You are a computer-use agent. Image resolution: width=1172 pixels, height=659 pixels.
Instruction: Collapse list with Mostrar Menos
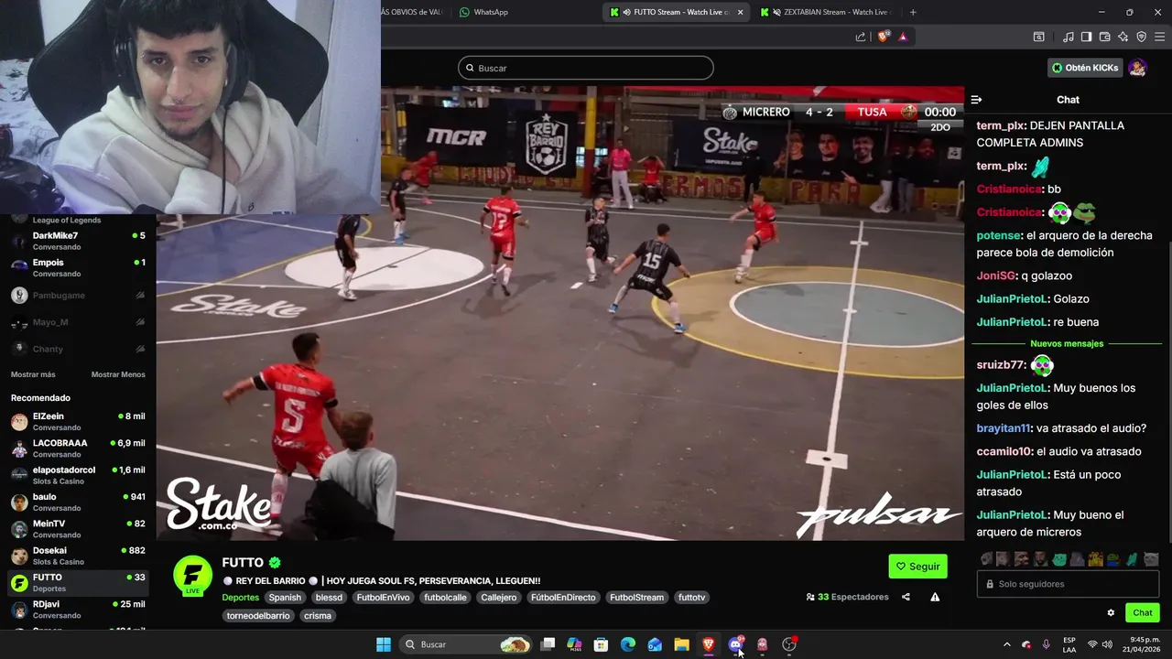(118, 374)
